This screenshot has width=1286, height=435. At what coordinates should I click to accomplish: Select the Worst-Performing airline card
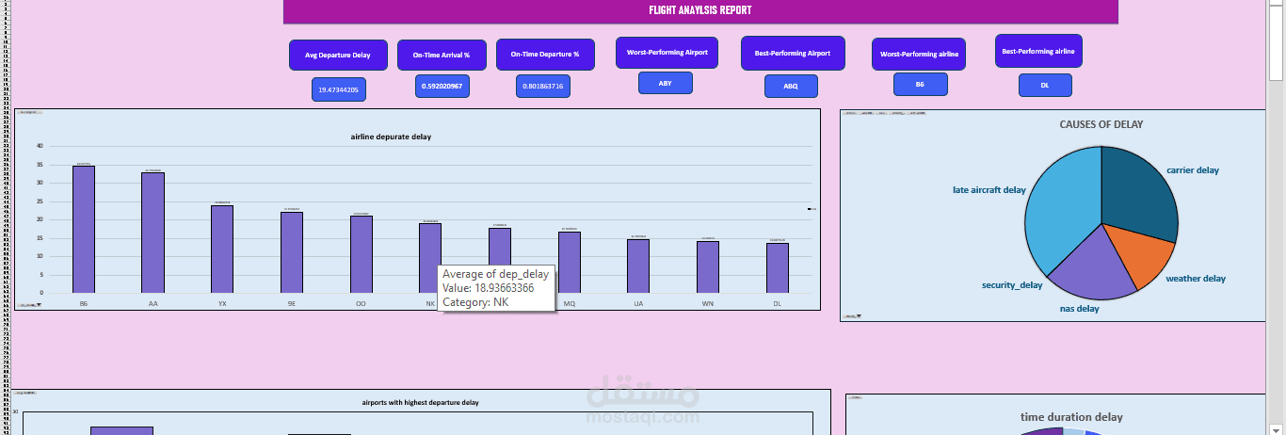coord(919,55)
